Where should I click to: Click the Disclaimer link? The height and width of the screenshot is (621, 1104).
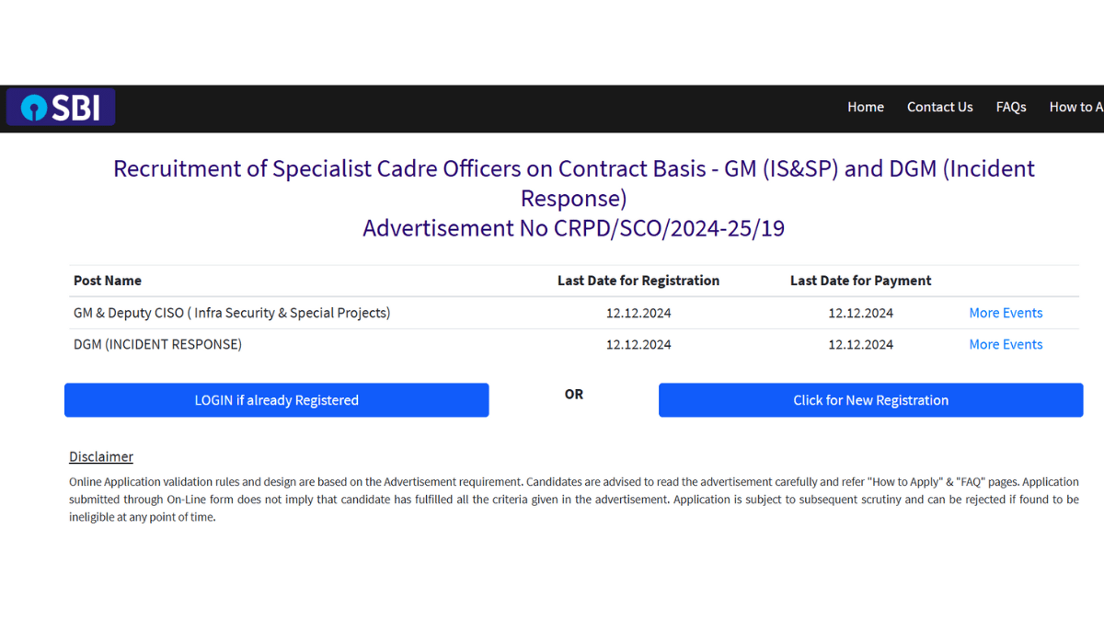point(100,456)
